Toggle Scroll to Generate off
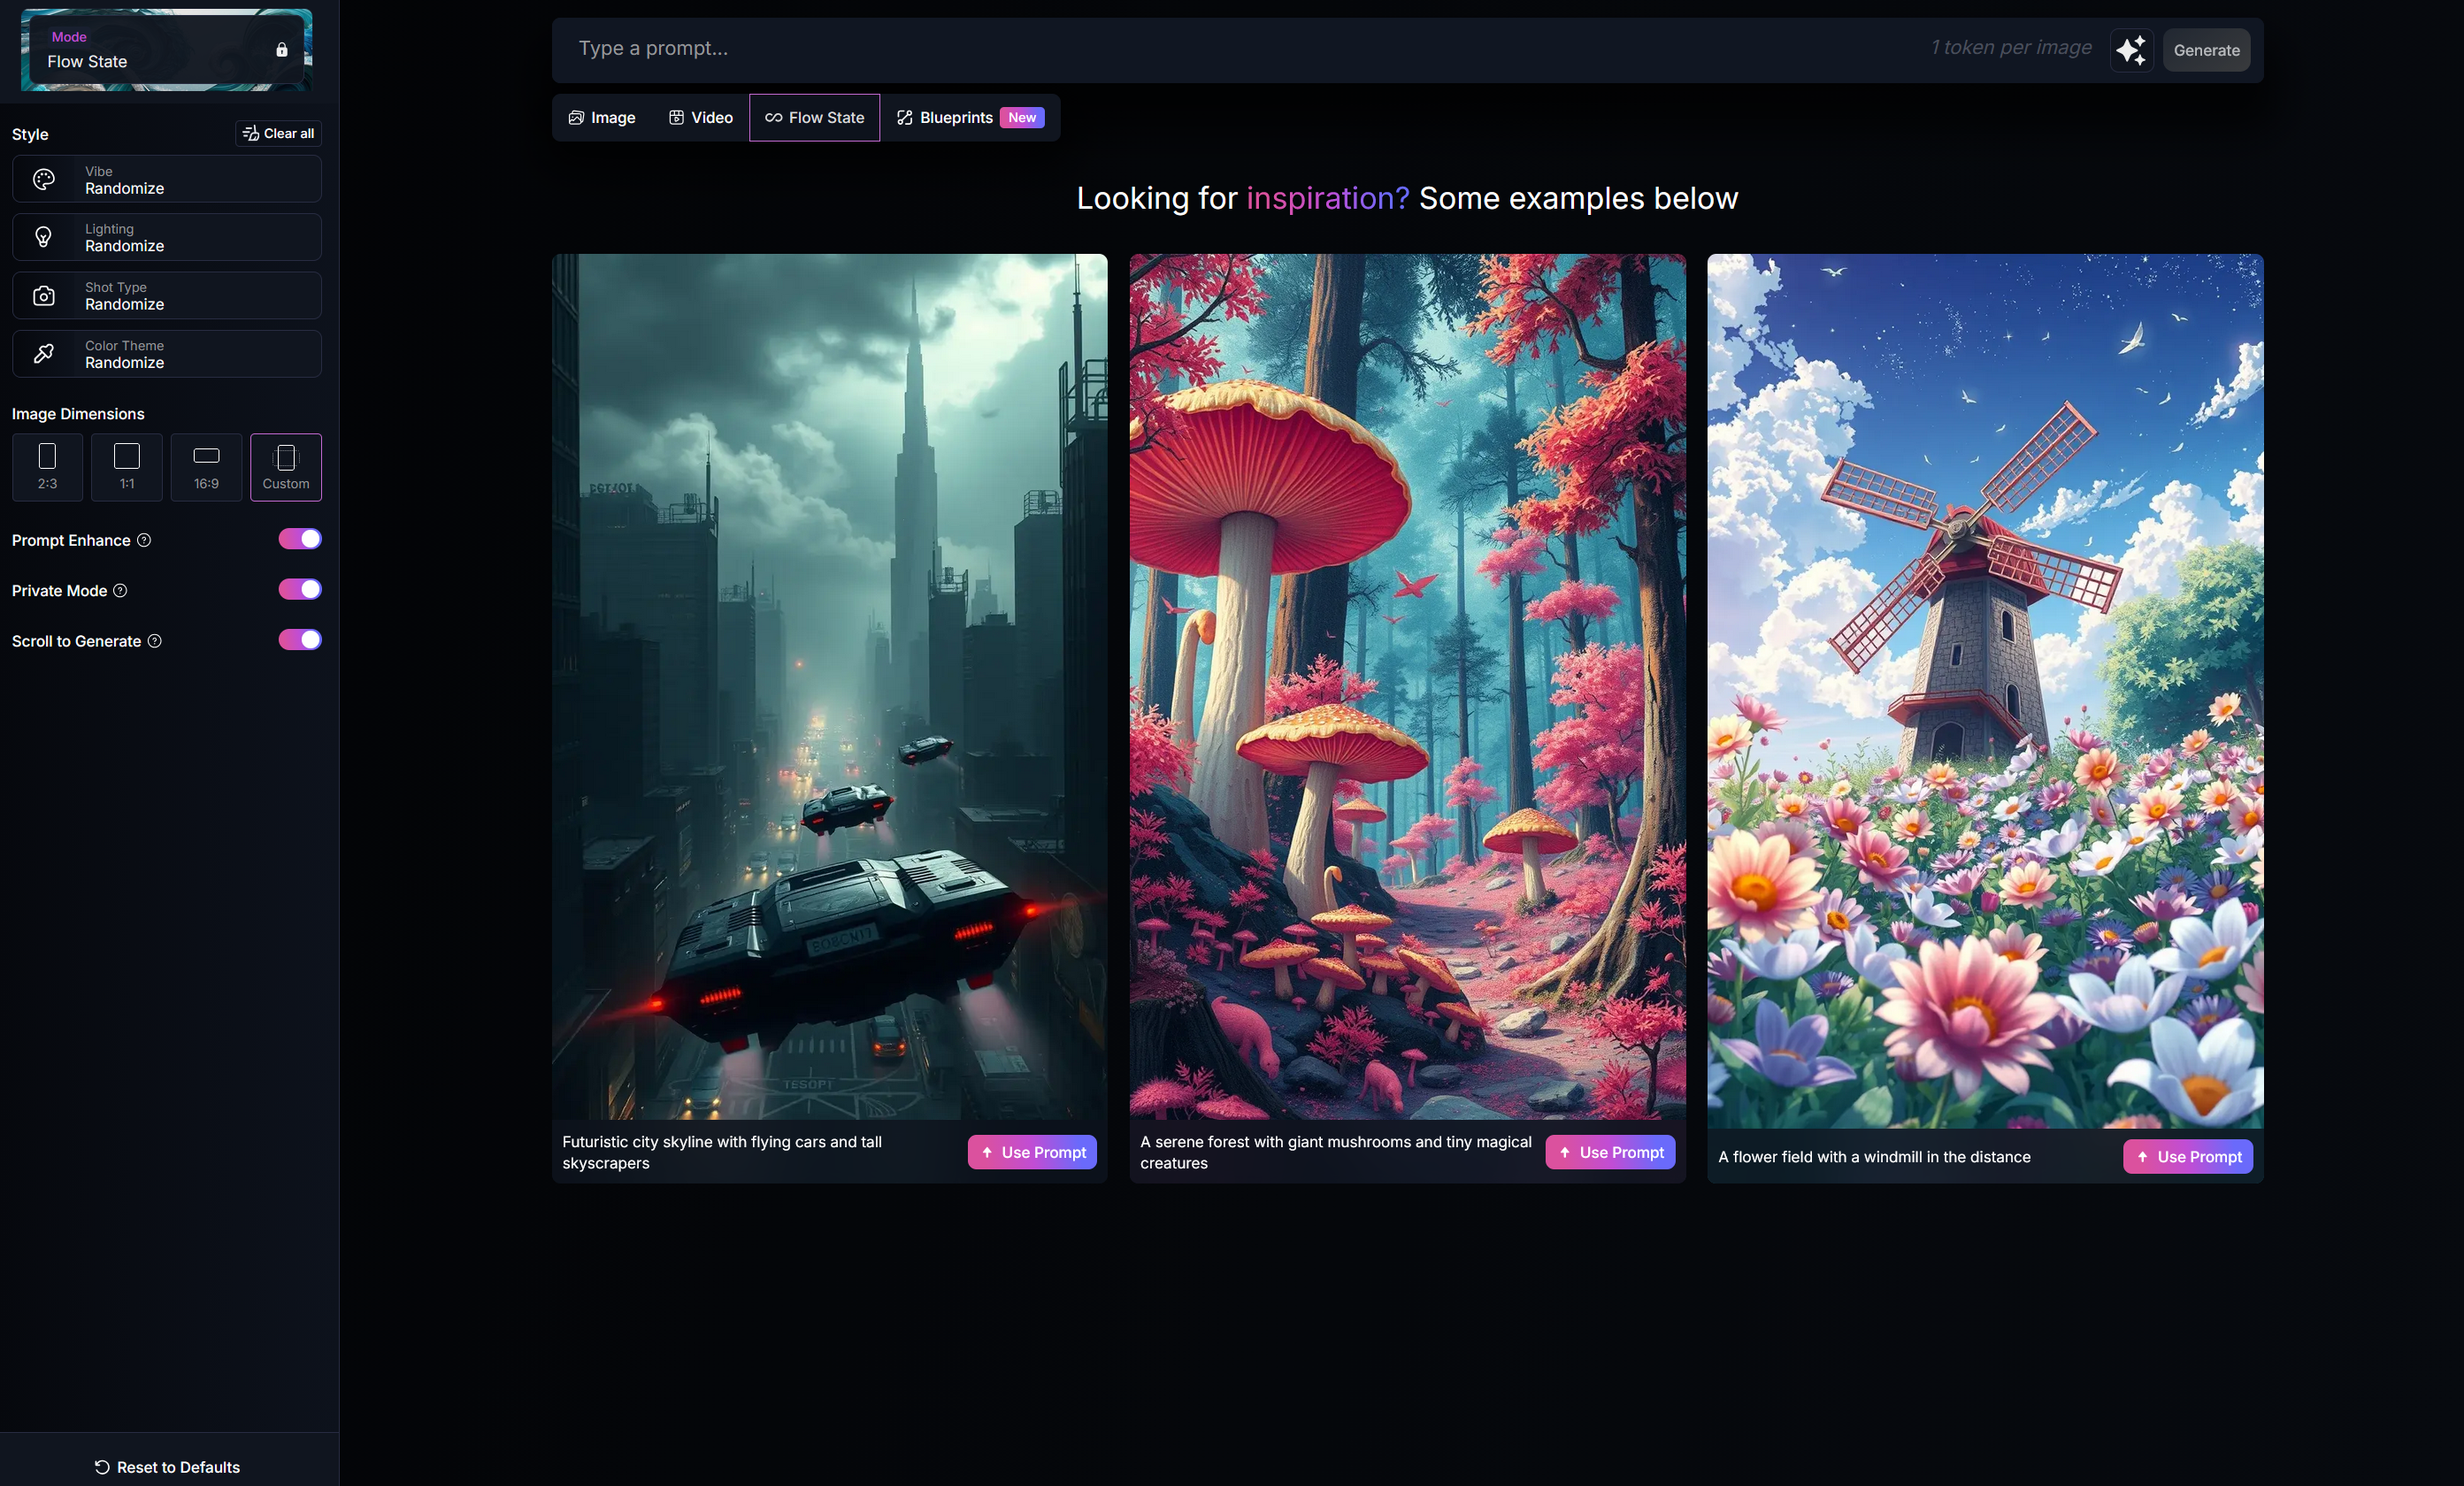This screenshot has height=1486, width=2464. [x=300, y=640]
